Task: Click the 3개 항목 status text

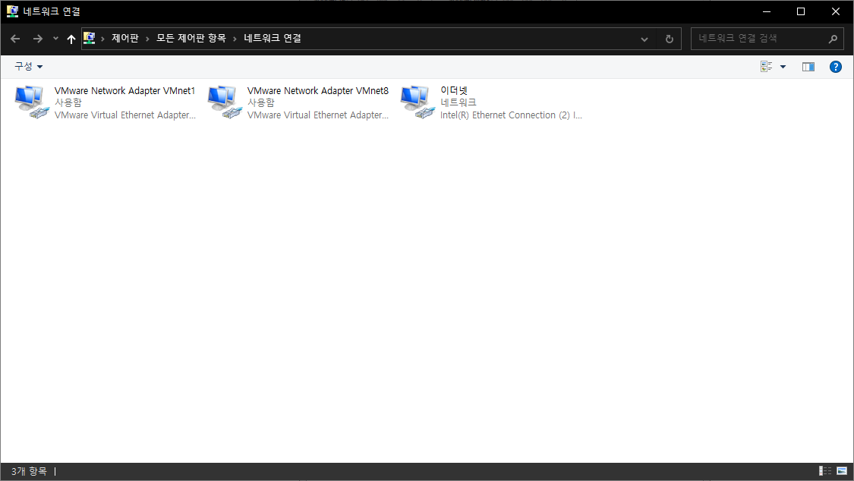Action: (x=29, y=471)
